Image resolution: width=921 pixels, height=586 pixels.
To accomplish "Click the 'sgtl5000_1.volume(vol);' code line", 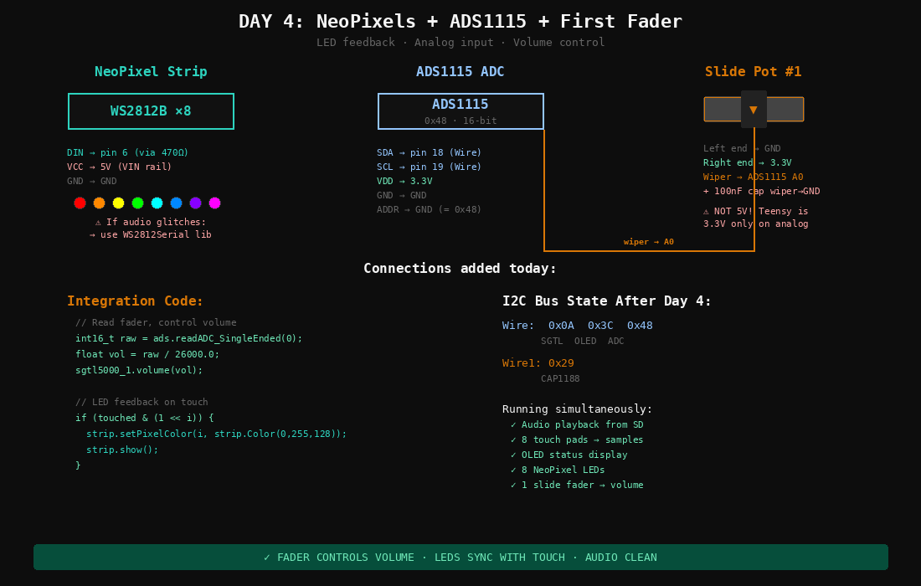I will coord(139,371).
